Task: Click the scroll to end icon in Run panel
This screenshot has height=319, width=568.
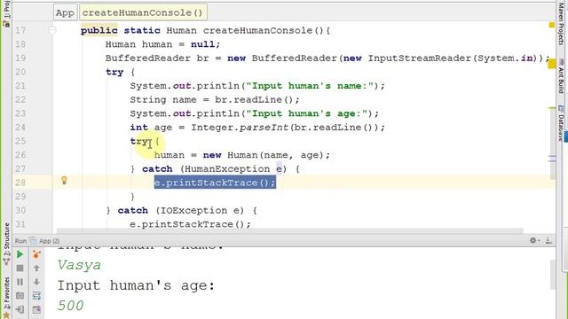Action: click(36, 309)
